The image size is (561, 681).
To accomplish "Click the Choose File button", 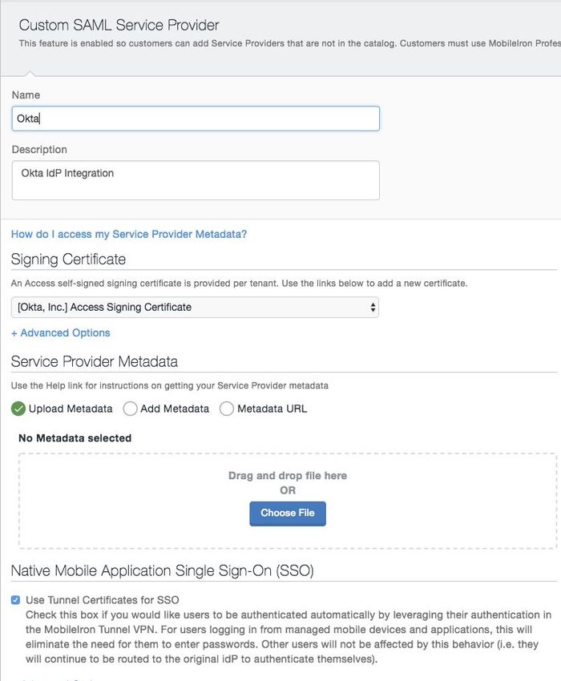I will [288, 514].
